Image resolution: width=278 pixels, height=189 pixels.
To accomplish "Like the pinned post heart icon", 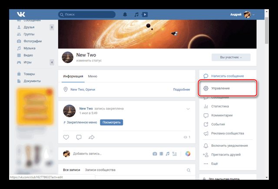I will point(66,137).
